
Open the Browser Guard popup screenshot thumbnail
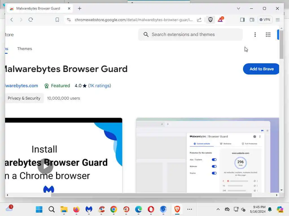click(x=207, y=155)
